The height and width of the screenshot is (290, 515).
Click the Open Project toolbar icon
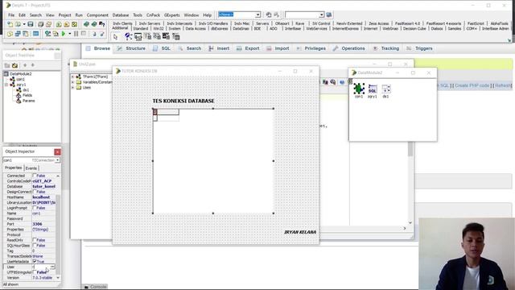coord(48,24)
